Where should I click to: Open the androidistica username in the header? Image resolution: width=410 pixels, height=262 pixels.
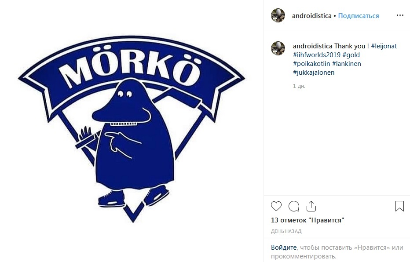click(x=312, y=16)
